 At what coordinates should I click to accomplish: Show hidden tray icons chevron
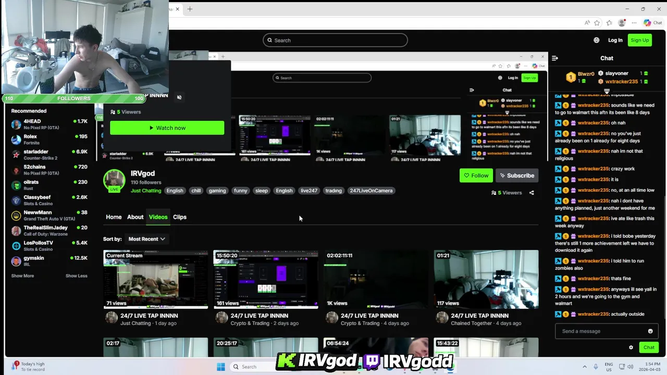tap(585, 367)
